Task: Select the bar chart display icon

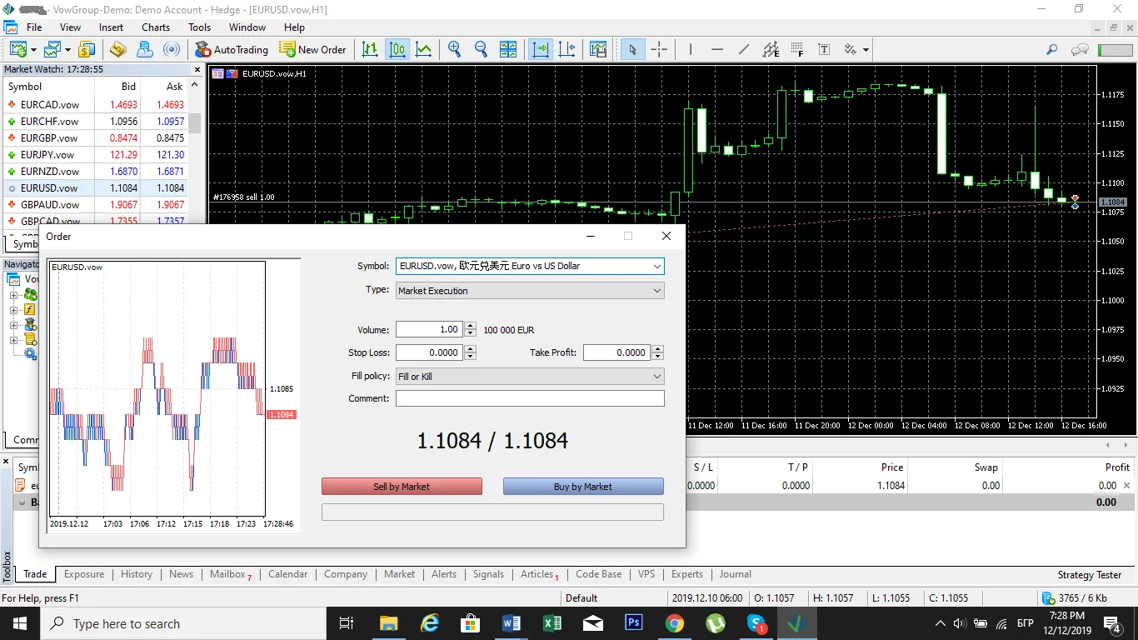Action: click(370, 49)
